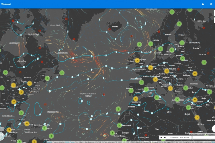The image size is (215, 143).
Task: Click the globe thumbnail at bottom left
Action: click(x=2, y=137)
